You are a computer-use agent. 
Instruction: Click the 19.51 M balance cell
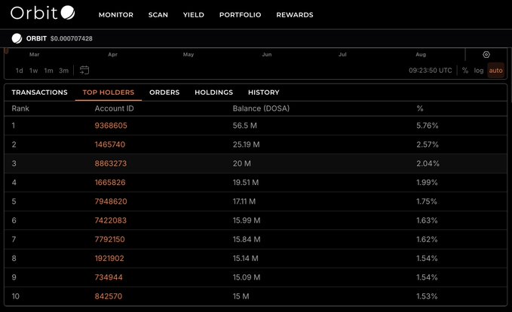pyautogui.click(x=246, y=182)
